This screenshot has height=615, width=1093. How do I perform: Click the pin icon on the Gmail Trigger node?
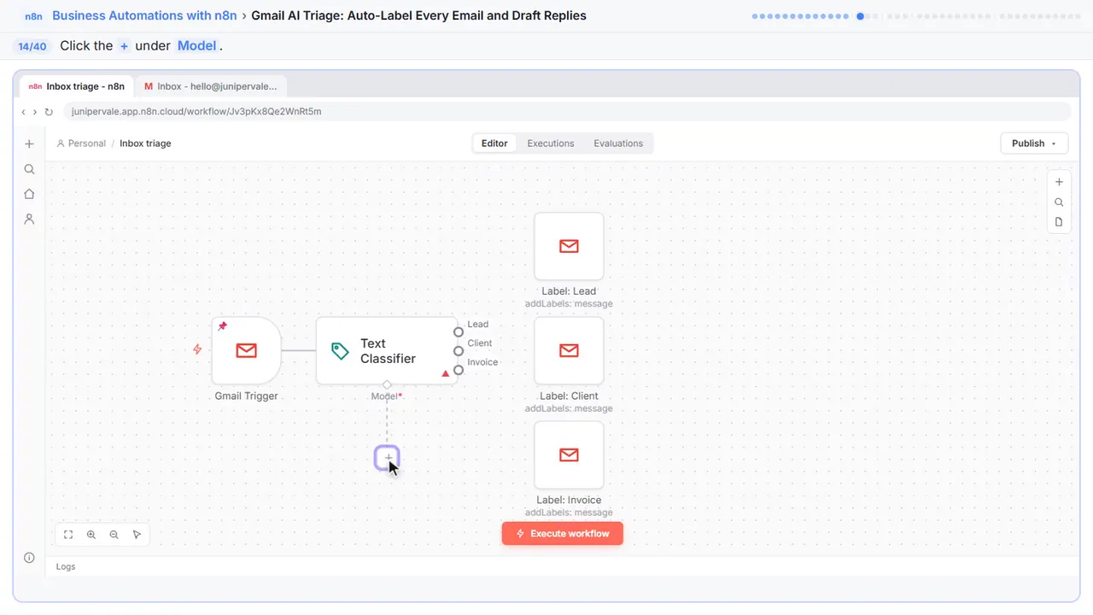click(x=223, y=326)
